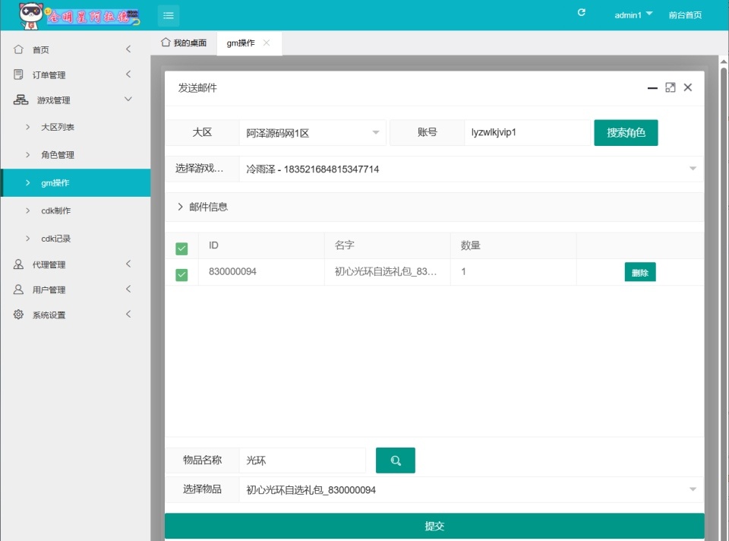This screenshot has width=729, height=541.
Task: Minimize the 发送邮件 dialog
Action: 652,87
